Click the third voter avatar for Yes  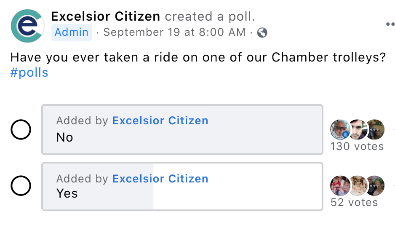coord(375,186)
